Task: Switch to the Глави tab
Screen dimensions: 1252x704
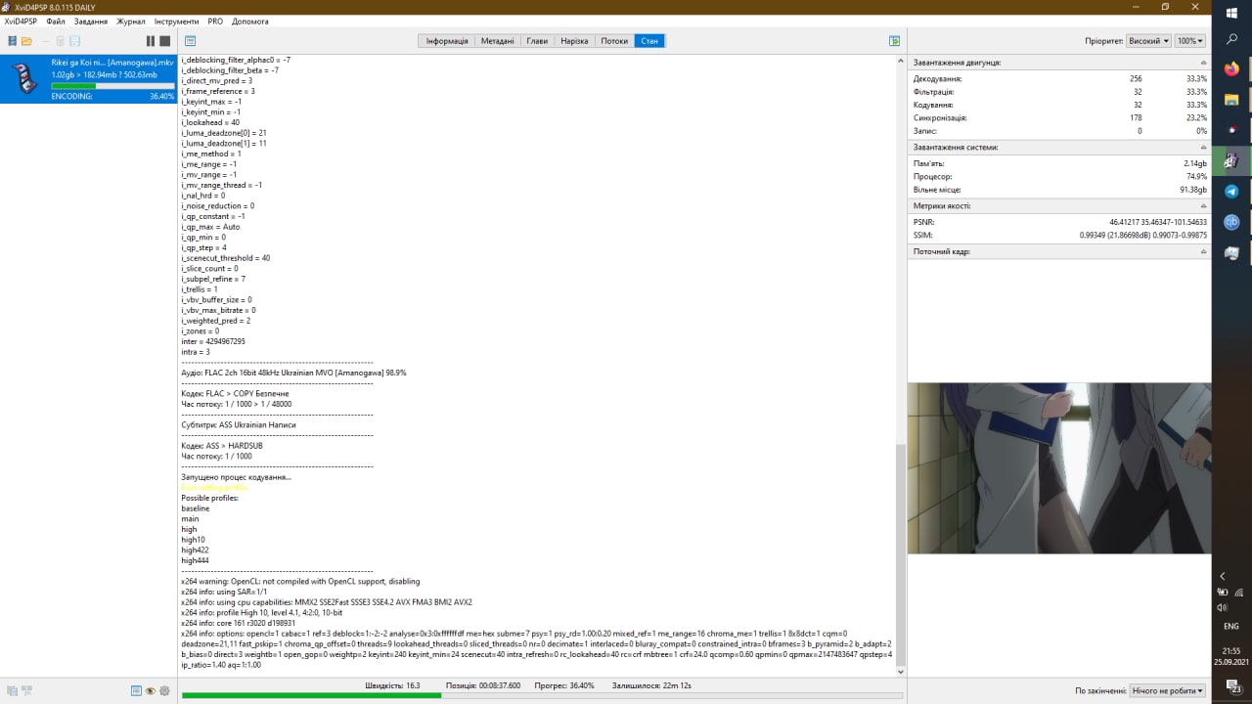Action: click(537, 41)
